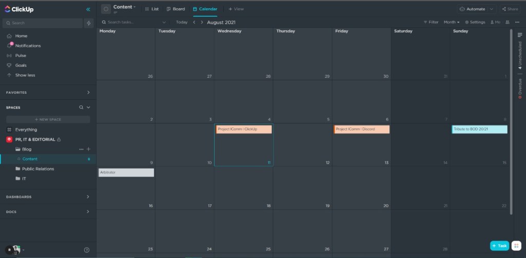Click the + Task button
This screenshot has width=526, height=258.
coord(499,246)
